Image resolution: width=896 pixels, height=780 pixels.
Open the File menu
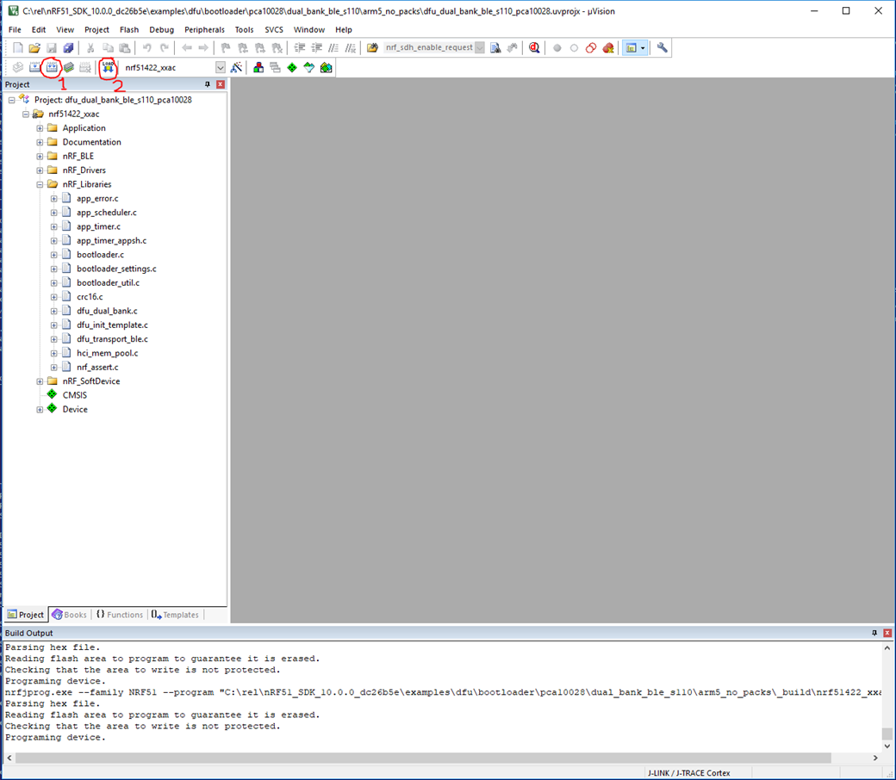pyautogui.click(x=15, y=29)
